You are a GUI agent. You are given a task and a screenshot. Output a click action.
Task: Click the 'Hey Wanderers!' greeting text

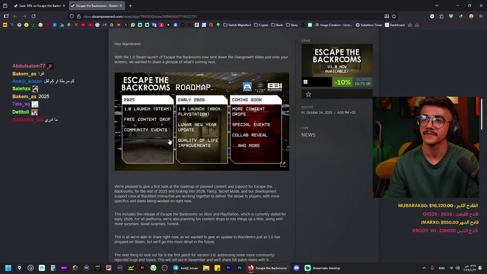pyautogui.click(x=127, y=44)
